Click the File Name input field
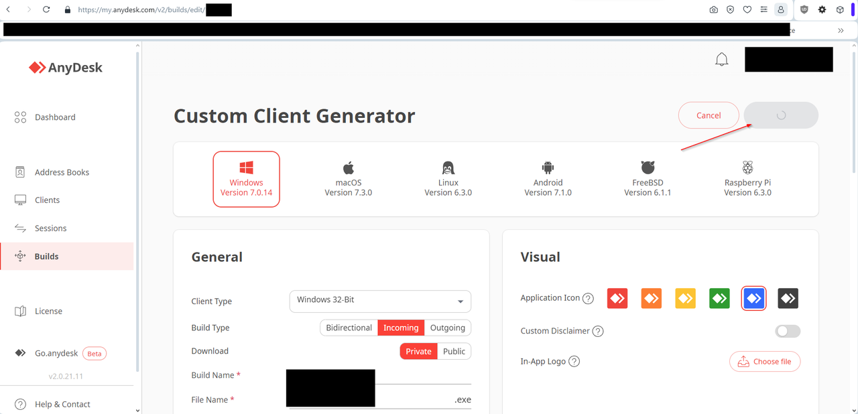This screenshot has height=414, width=858. (380, 399)
